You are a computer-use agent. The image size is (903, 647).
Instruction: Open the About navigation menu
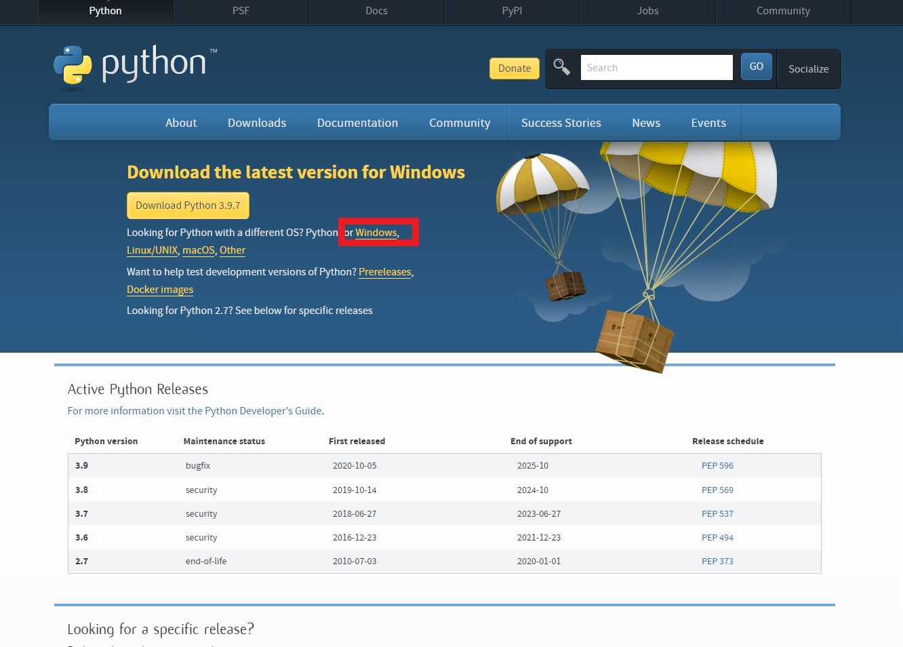click(x=181, y=123)
